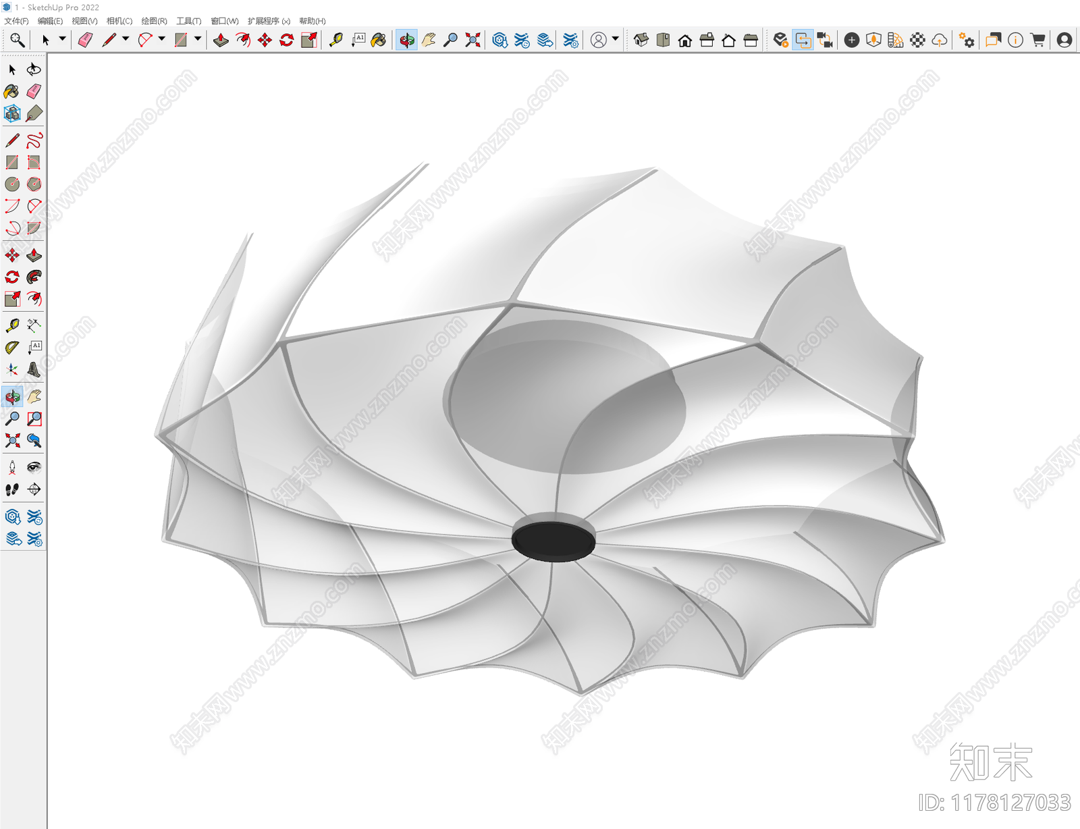
Task: Open the 文件(F) menu
Action: click(x=16, y=21)
